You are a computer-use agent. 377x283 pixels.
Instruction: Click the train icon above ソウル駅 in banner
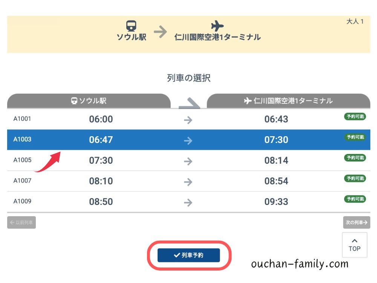pyautogui.click(x=131, y=26)
